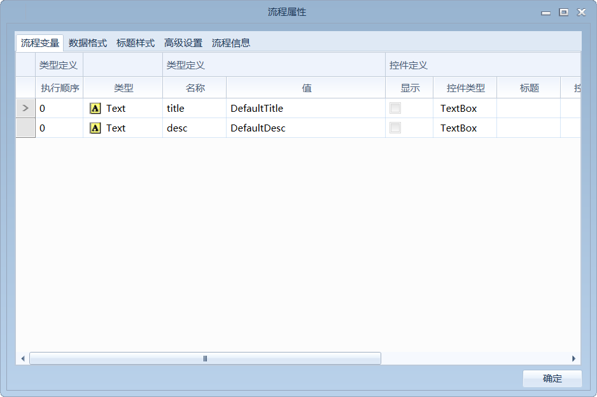Open TextBox control type cell for title

465,108
